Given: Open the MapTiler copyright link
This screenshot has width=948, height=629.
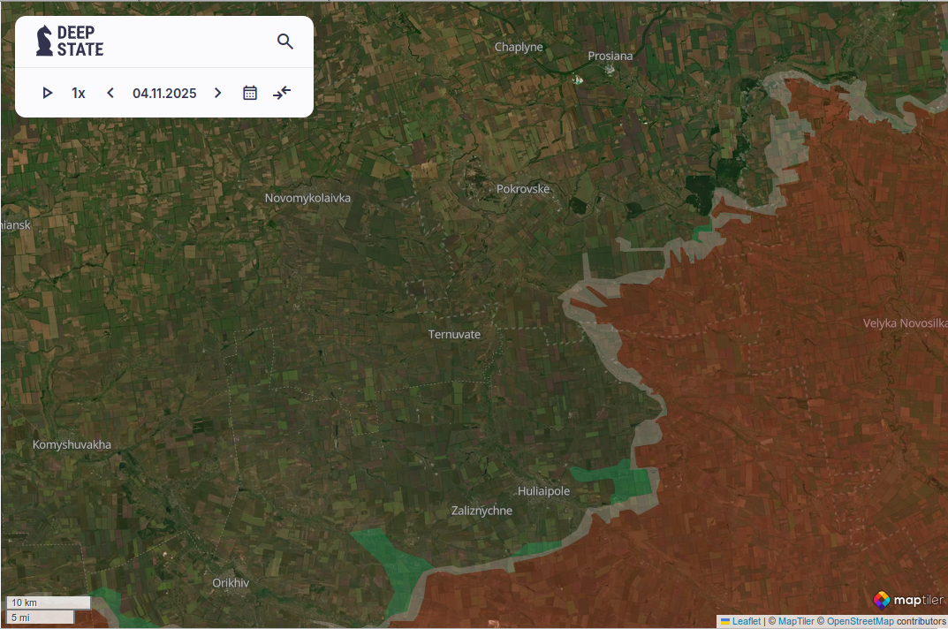Looking at the screenshot, I should click(796, 622).
